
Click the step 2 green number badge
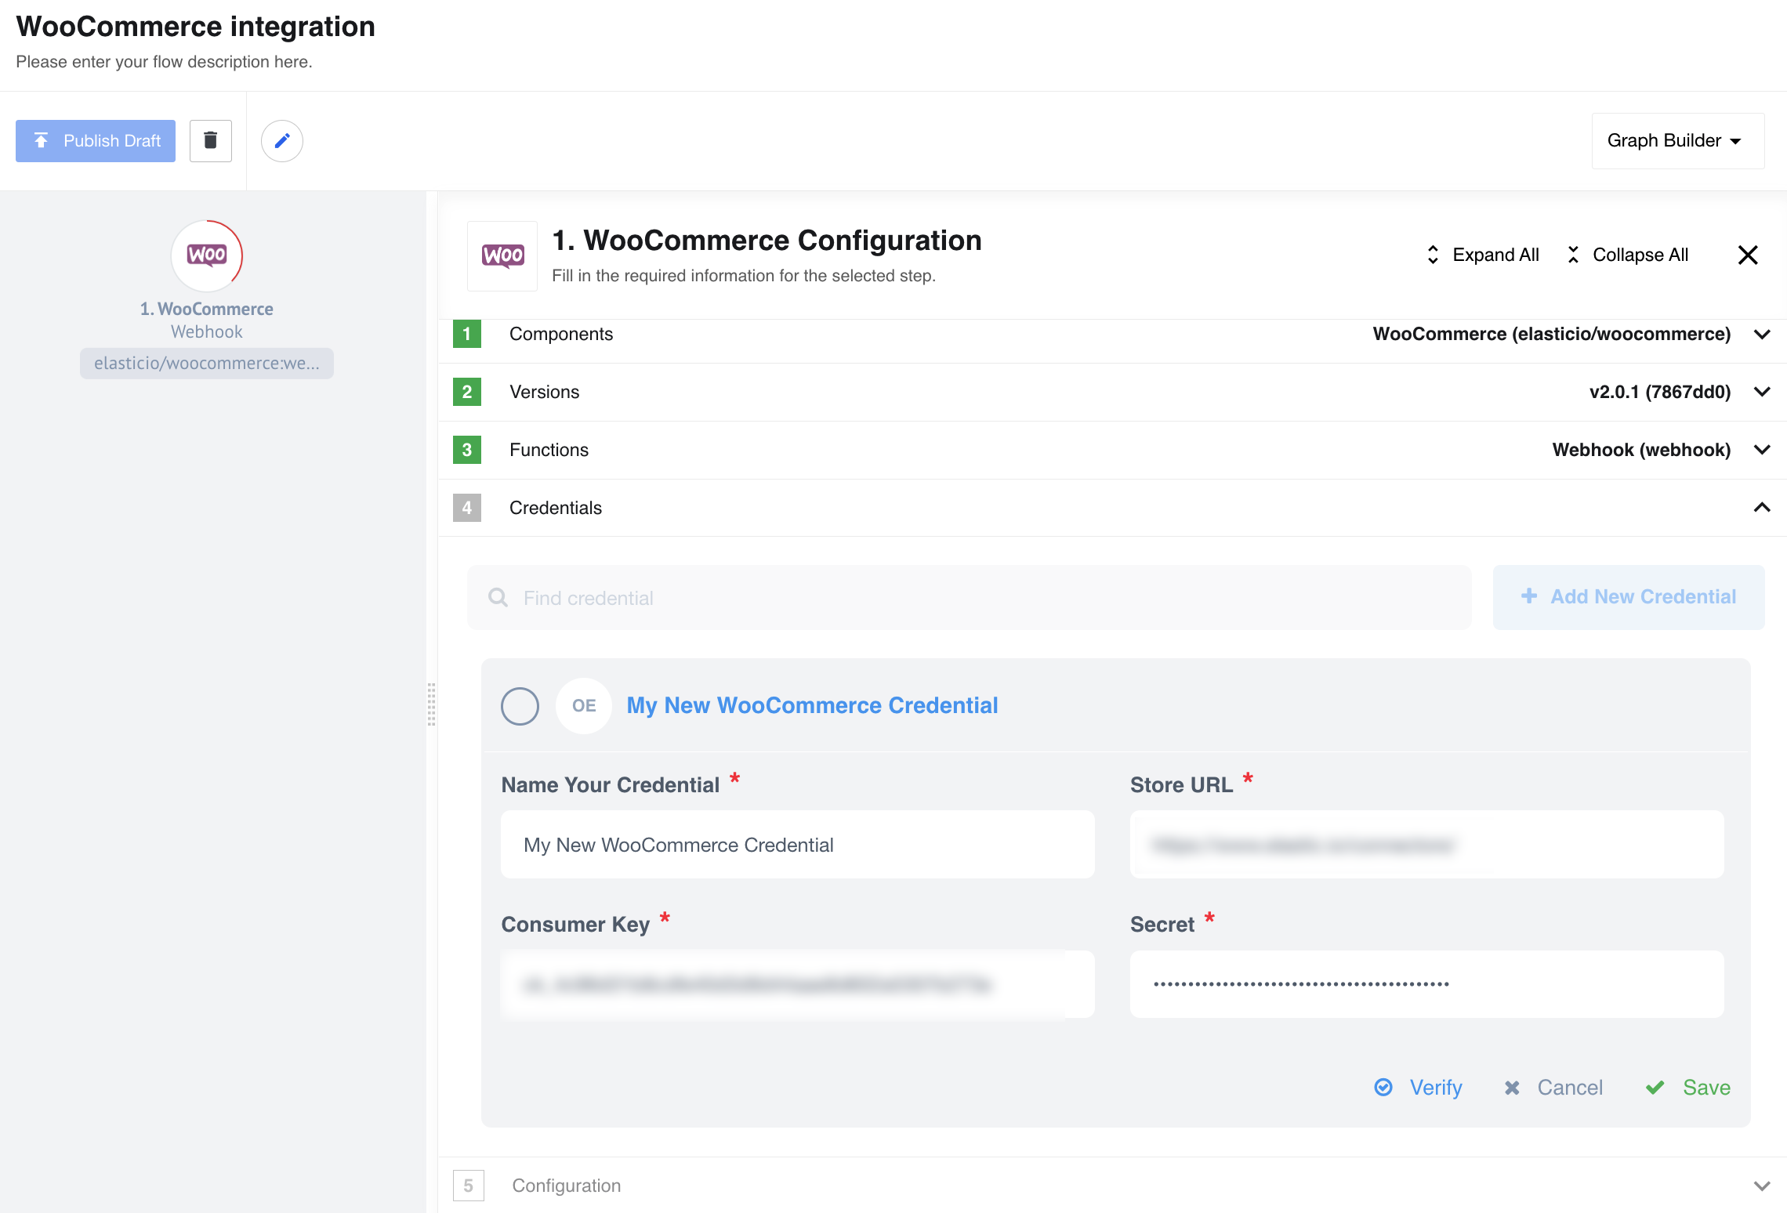467,392
